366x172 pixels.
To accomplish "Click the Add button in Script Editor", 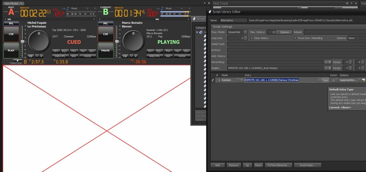I will 218,165.
